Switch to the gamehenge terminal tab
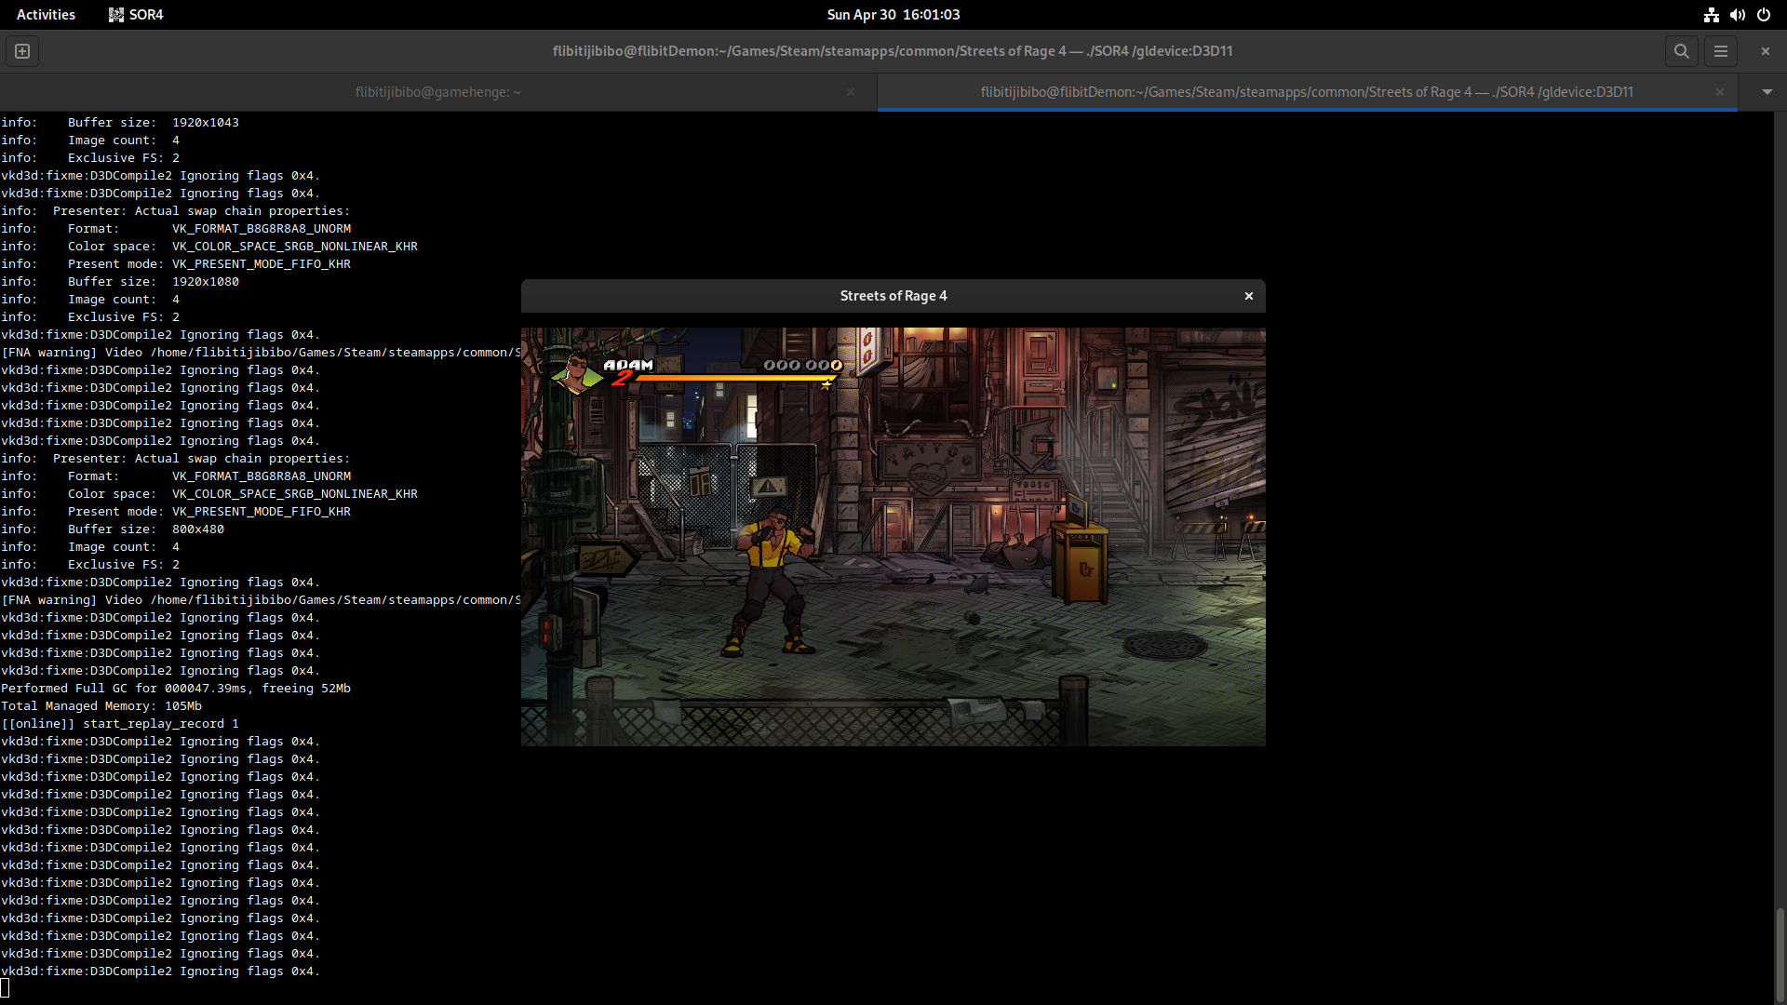Screen dimensions: 1787x1005 pyautogui.click(x=437, y=92)
